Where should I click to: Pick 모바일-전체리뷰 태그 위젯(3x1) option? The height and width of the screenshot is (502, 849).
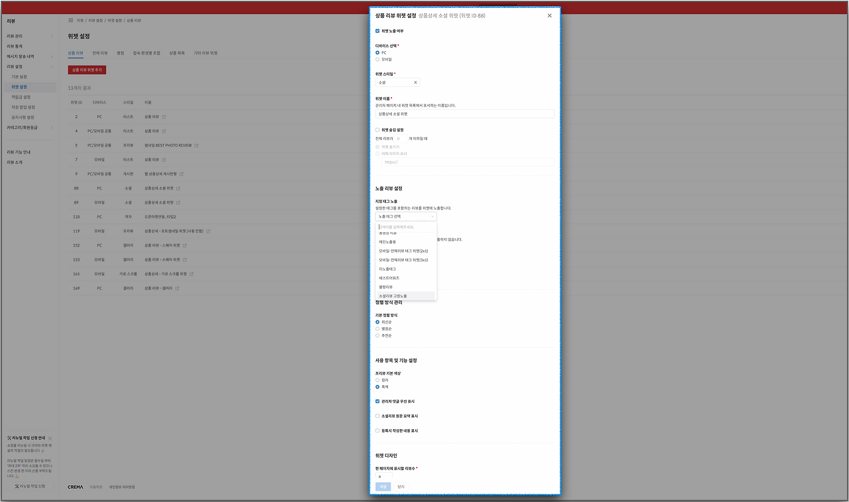coord(406,260)
